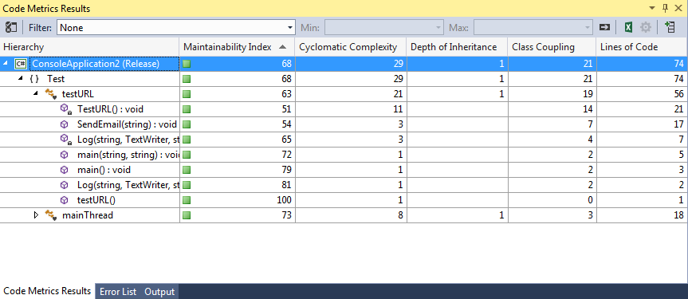This screenshot has height=299, width=688.
Task: Click the method icon of main() : void
Action: (x=64, y=170)
